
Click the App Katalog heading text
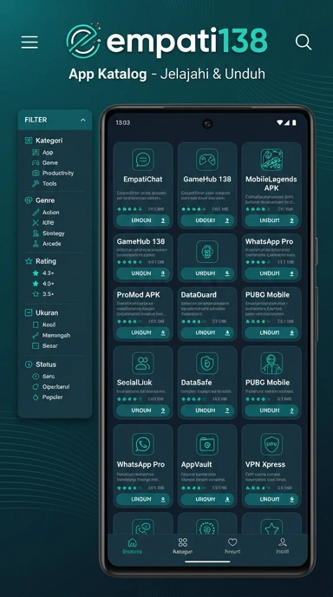pyautogui.click(x=108, y=74)
